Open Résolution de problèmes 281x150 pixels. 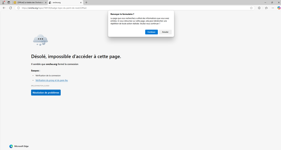click(46, 92)
